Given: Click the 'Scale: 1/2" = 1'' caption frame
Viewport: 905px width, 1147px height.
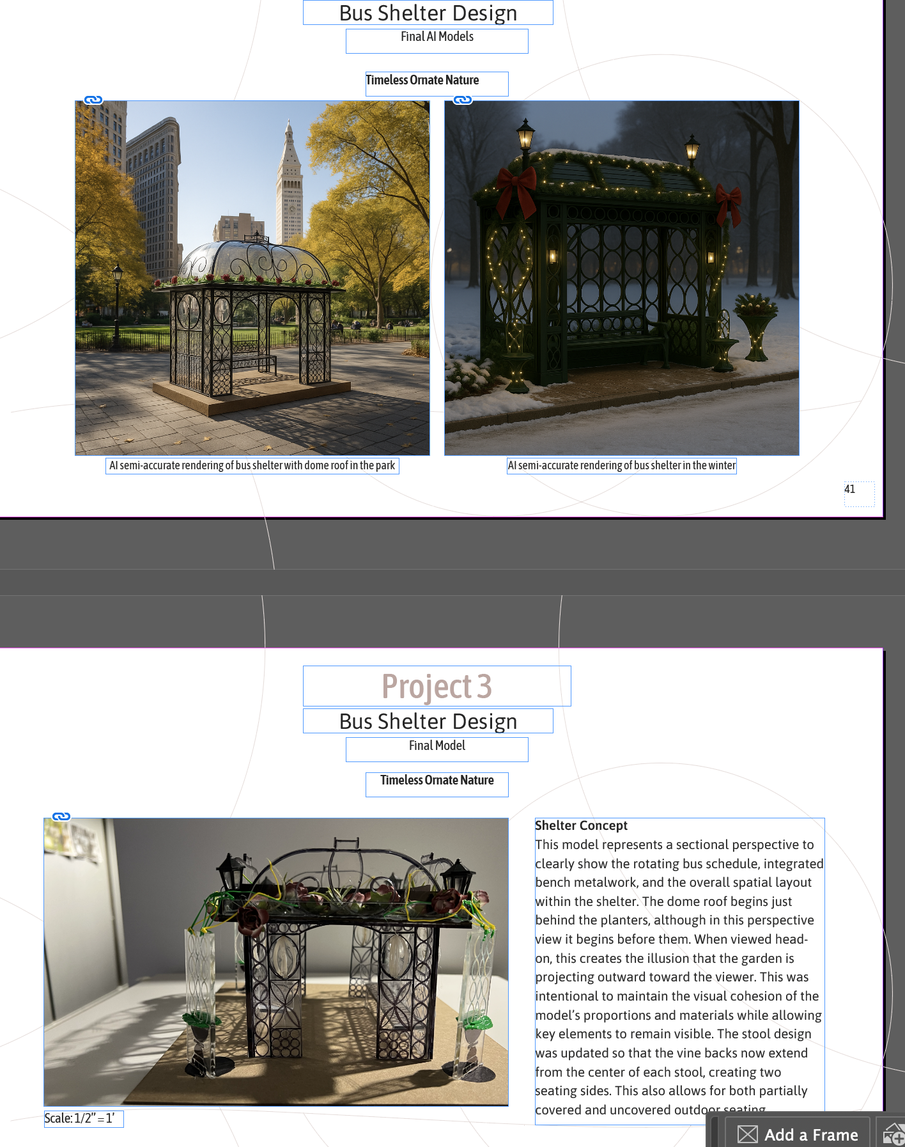Looking at the screenshot, I should tap(83, 1118).
